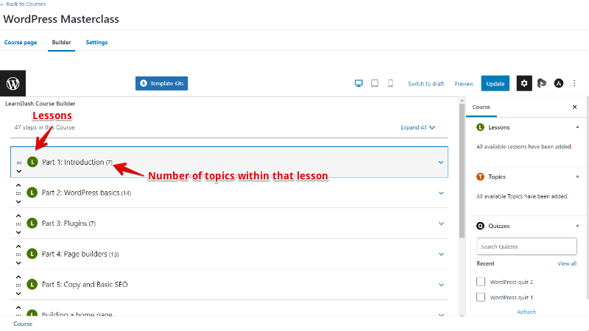The width and height of the screenshot is (589, 331).
Task: Switch to the Course page tab
Action: coord(21,43)
